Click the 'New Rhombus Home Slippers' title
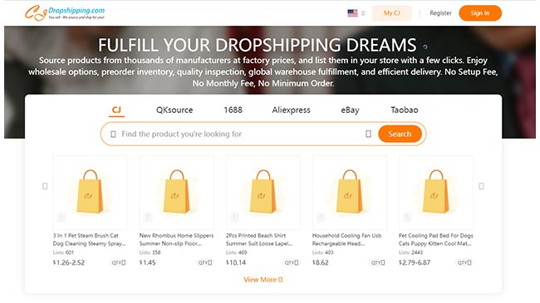The width and height of the screenshot is (540, 303). (176, 240)
